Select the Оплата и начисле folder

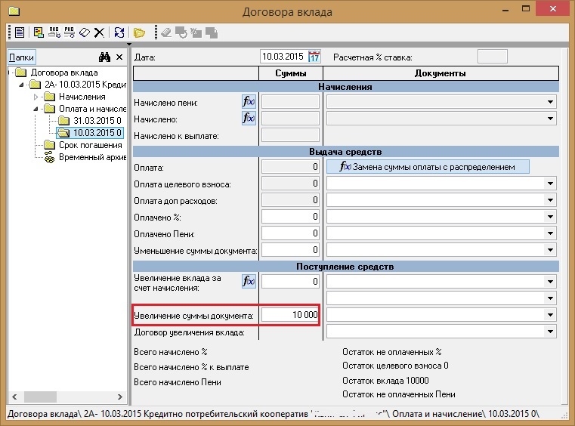pyautogui.click(x=92, y=109)
